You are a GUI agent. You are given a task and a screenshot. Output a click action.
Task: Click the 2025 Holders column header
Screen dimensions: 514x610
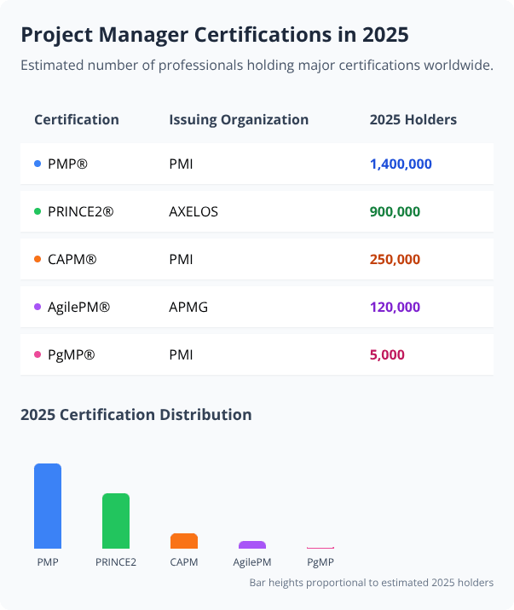click(413, 120)
